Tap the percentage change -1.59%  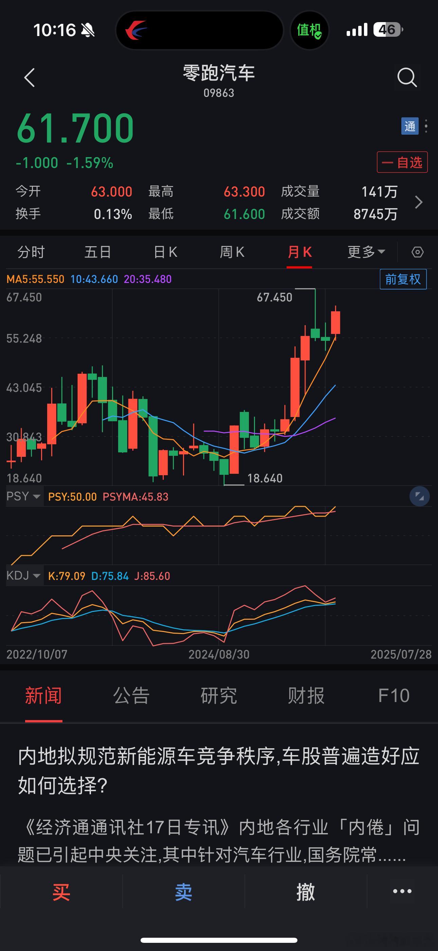(x=90, y=163)
